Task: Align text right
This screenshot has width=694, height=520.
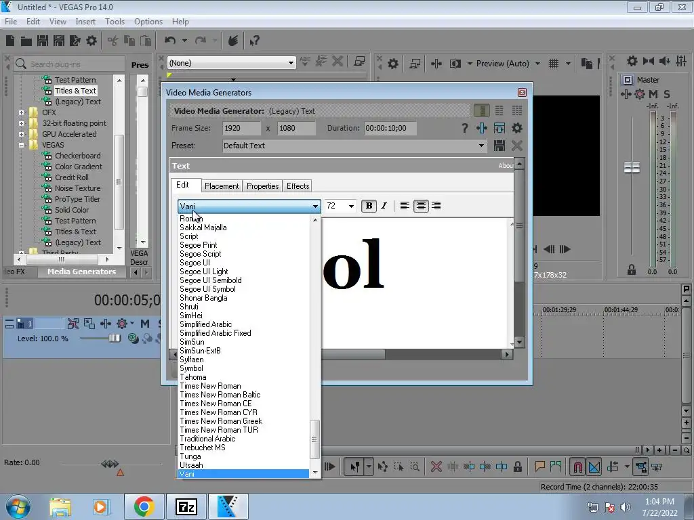Action: (x=436, y=206)
